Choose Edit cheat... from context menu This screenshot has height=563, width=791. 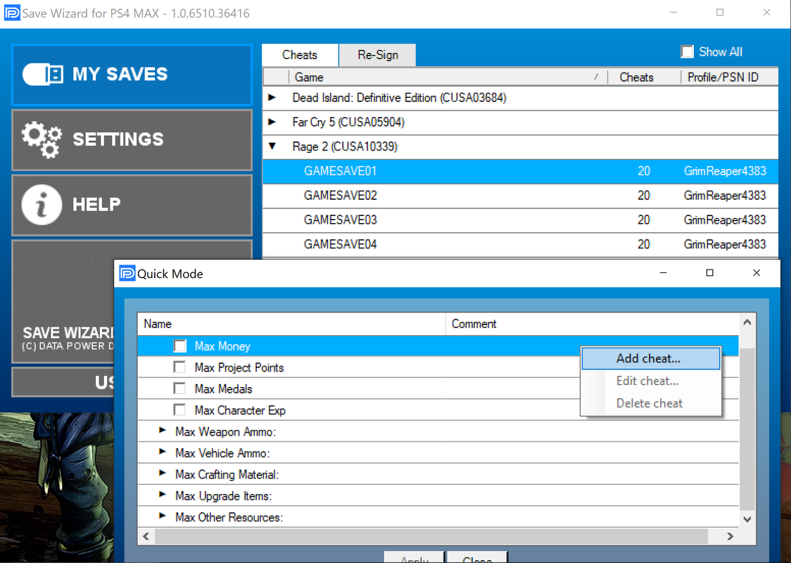[651, 381]
